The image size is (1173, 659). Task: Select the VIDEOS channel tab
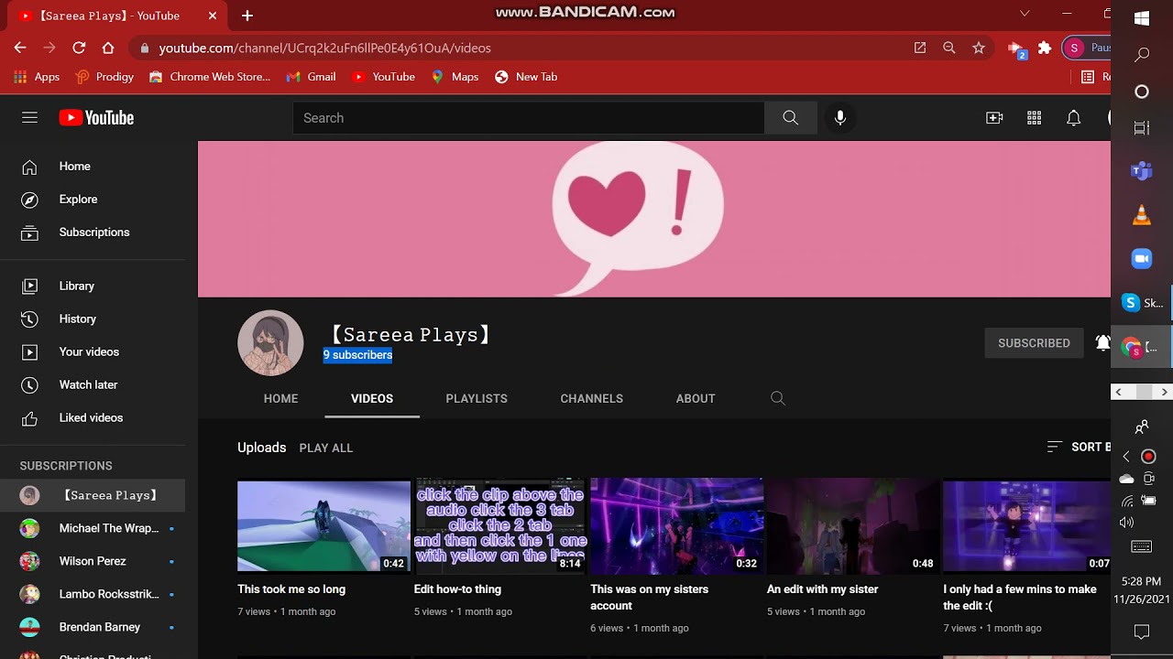pyautogui.click(x=372, y=398)
